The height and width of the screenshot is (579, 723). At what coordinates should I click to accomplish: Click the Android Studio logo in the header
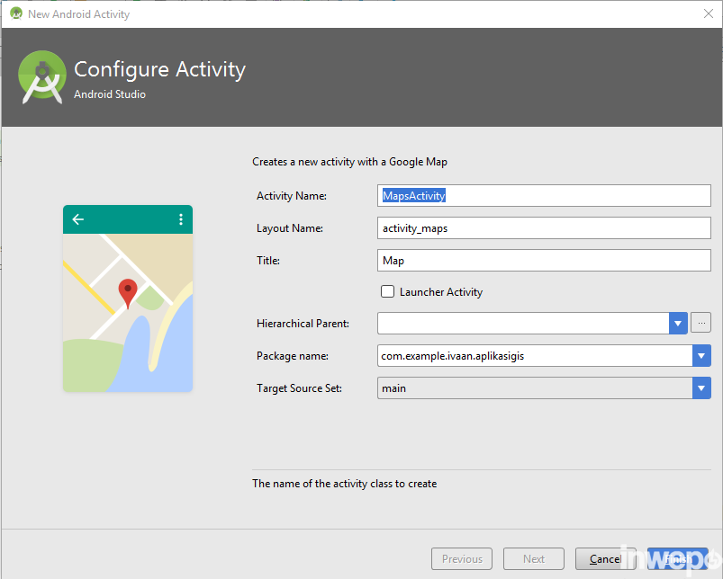pyautogui.click(x=42, y=76)
